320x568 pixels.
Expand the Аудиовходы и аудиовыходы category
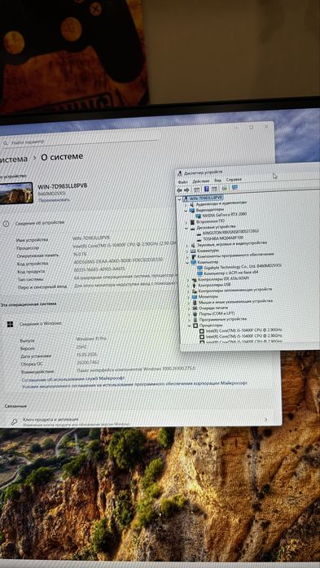pos(186,205)
